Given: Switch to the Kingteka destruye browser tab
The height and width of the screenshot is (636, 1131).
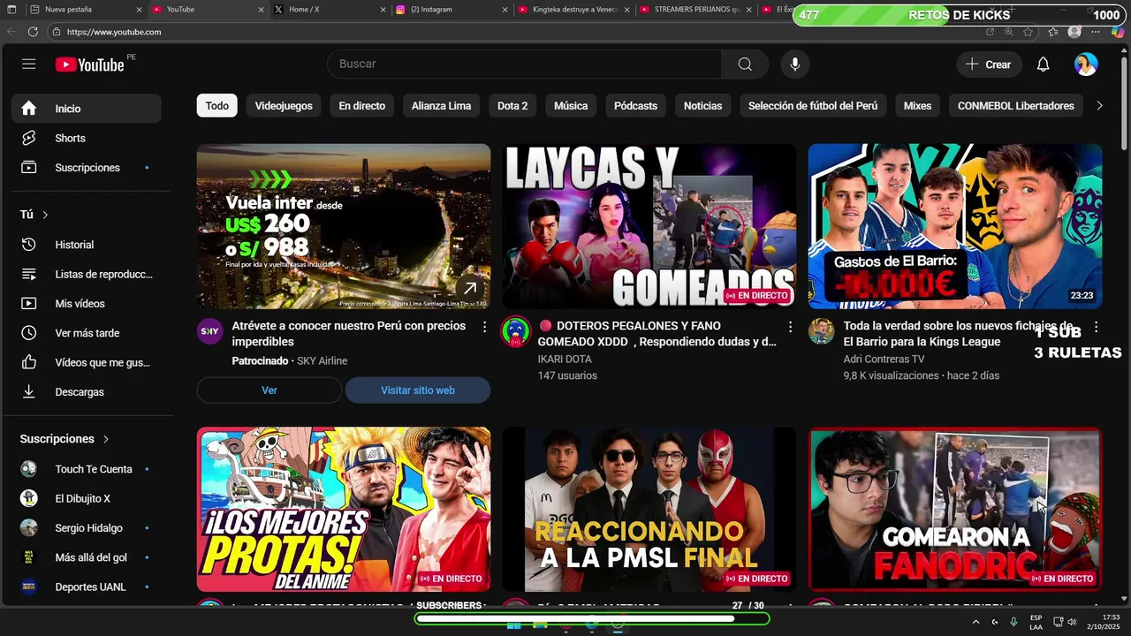Looking at the screenshot, I should pyautogui.click(x=572, y=10).
